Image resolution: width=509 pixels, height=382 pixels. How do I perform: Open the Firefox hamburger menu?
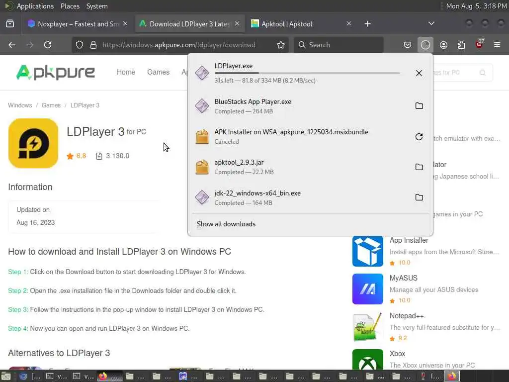(x=497, y=45)
